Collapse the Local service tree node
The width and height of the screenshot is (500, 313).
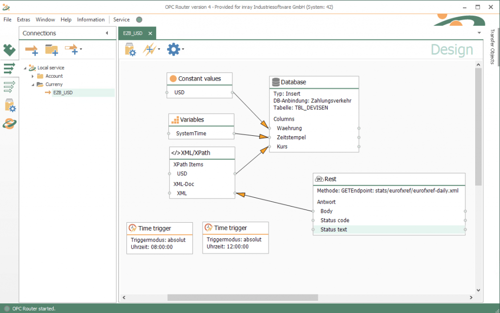click(x=25, y=68)
